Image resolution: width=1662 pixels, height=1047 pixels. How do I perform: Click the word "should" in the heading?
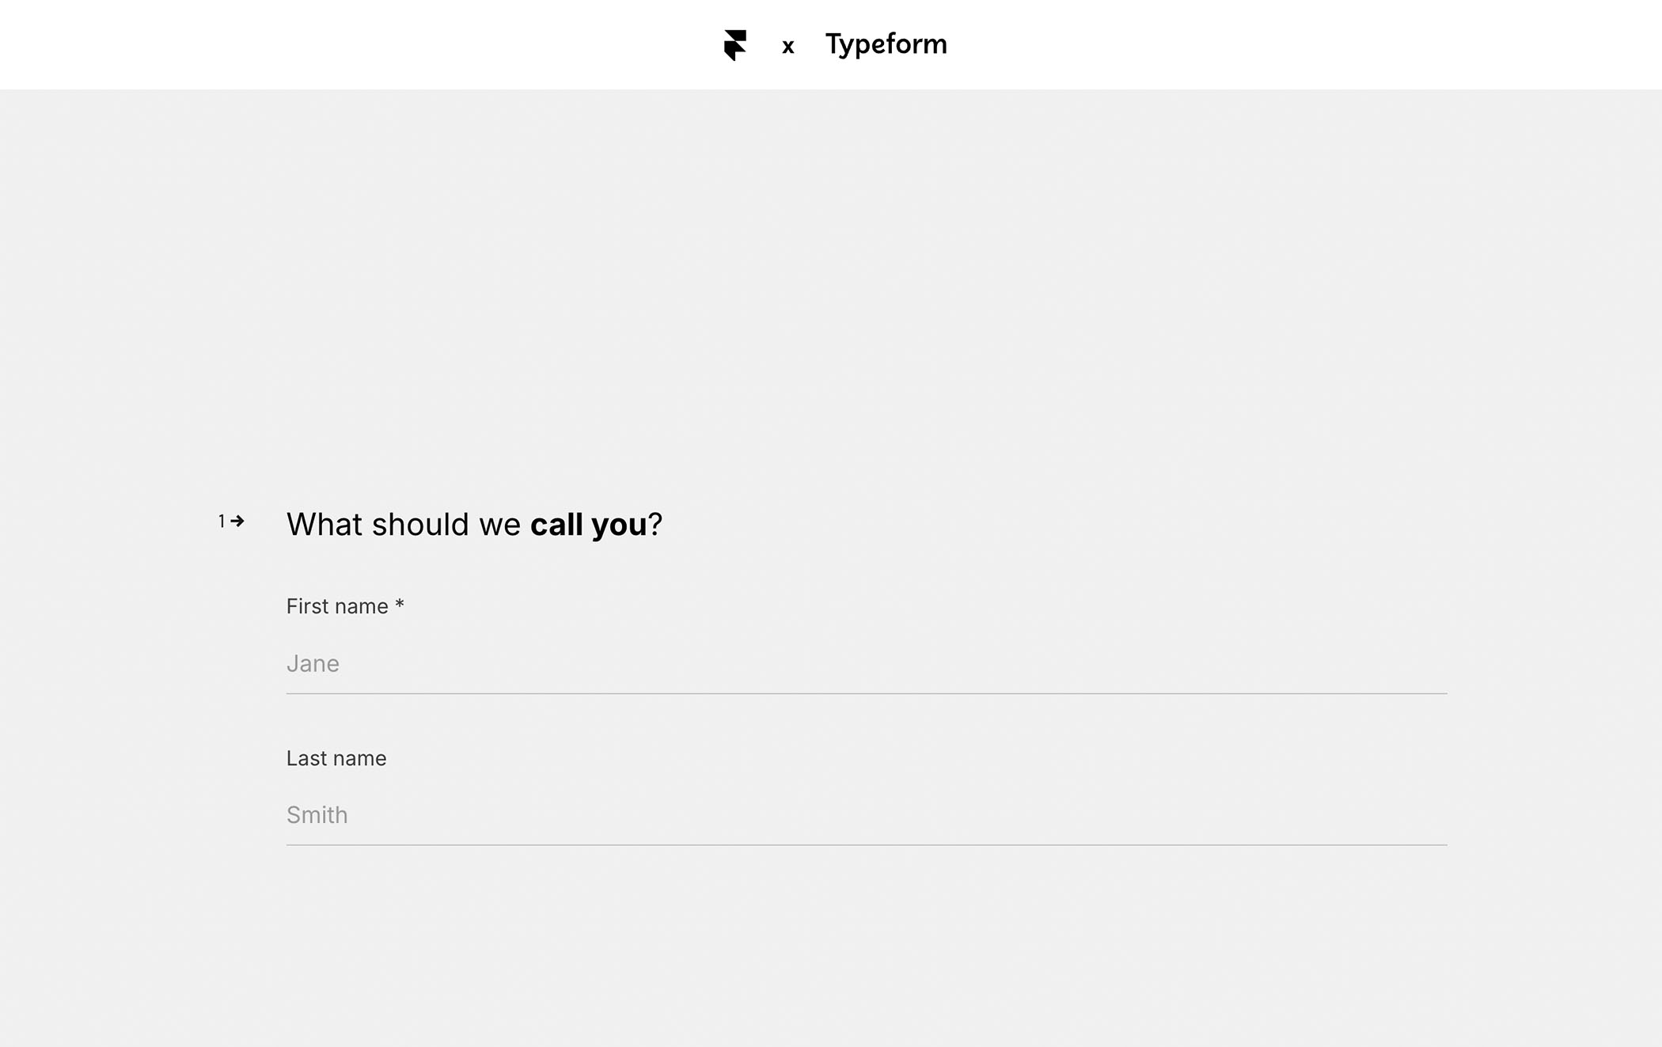pyautogui.click(x=420, y=525)
